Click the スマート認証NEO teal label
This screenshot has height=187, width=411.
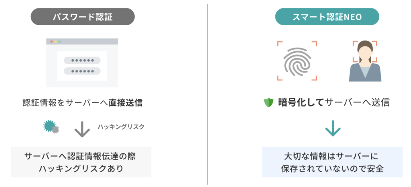point(327,17)
